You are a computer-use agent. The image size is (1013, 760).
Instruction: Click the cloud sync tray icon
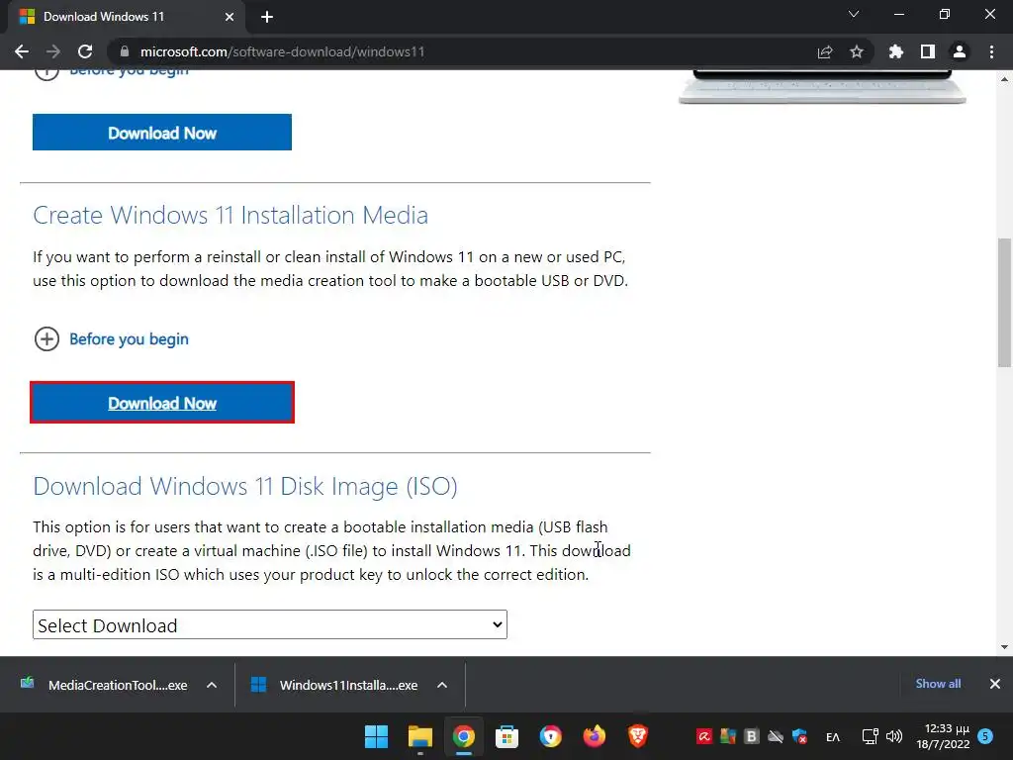click(x=776, y=736)
